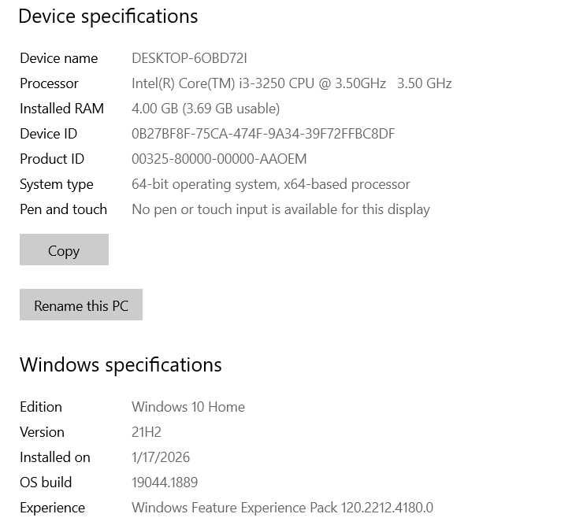The width and height of the screenshot is (583, 525).
Task: Click the System type label
Action: pyautogui.click(x=56, y=184)
